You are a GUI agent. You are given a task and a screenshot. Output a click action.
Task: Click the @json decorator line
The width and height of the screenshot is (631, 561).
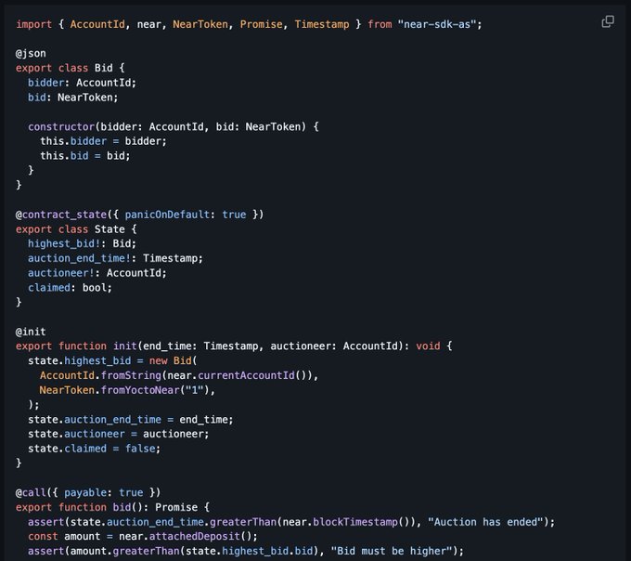[31, 54]
